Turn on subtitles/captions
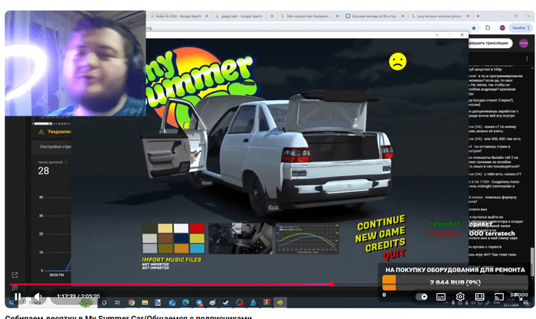 [x=441, y=297]
